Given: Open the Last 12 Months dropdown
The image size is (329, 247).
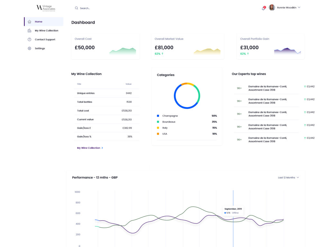Looking at the screenshot, I should [x=288, y=178].
